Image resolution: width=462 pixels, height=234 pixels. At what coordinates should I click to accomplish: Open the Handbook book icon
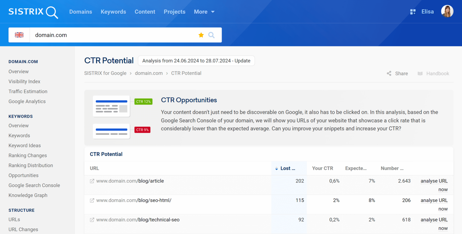(x=420, y=73)
